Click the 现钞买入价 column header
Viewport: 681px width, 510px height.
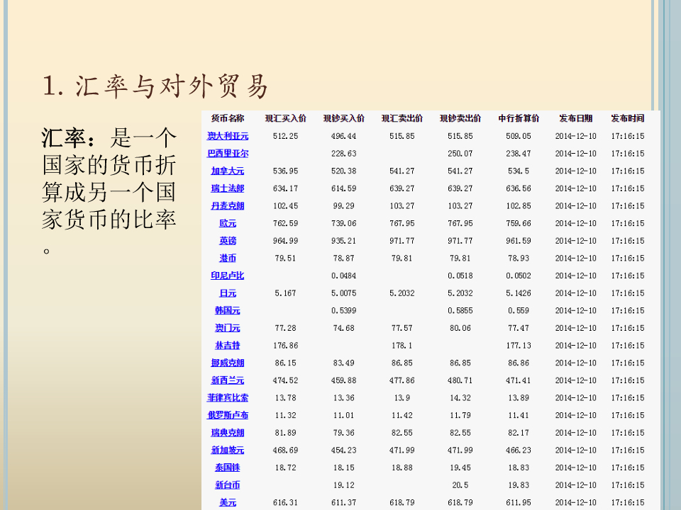(343, 118)
